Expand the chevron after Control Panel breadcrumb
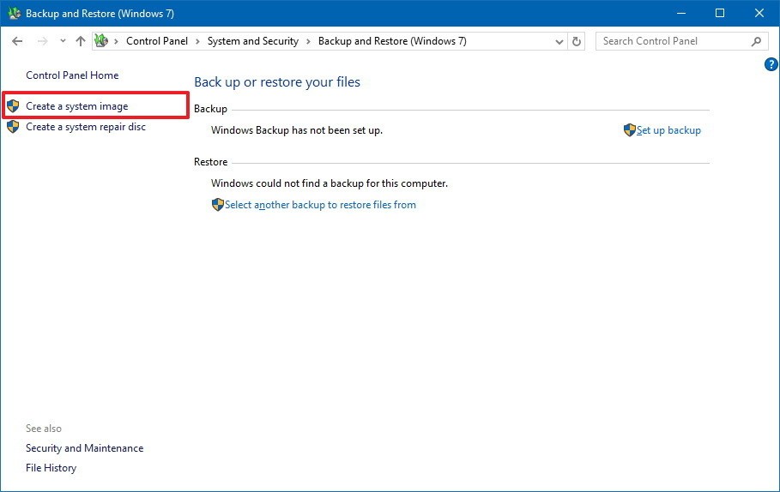 (x=197, y=41)
